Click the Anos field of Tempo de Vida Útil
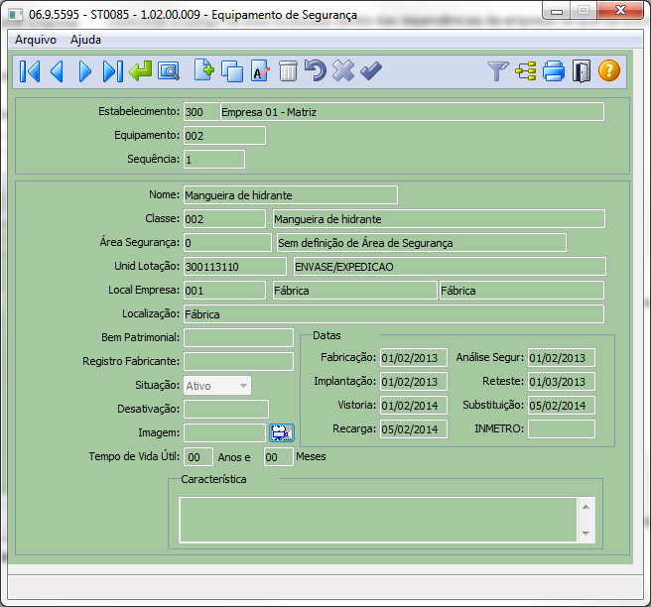This screenshot has height=607, width=651. point(198,457)
